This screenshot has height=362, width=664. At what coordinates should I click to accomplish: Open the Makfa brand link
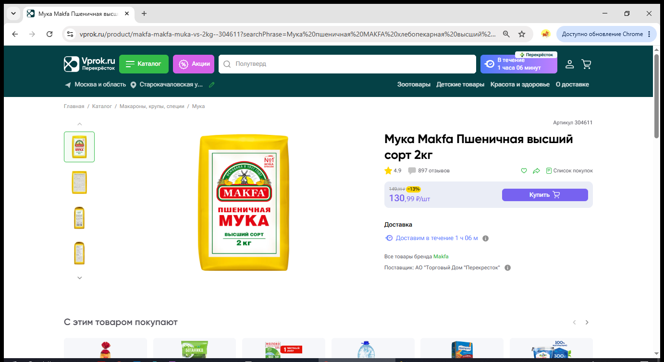click(x=441, y=256)
